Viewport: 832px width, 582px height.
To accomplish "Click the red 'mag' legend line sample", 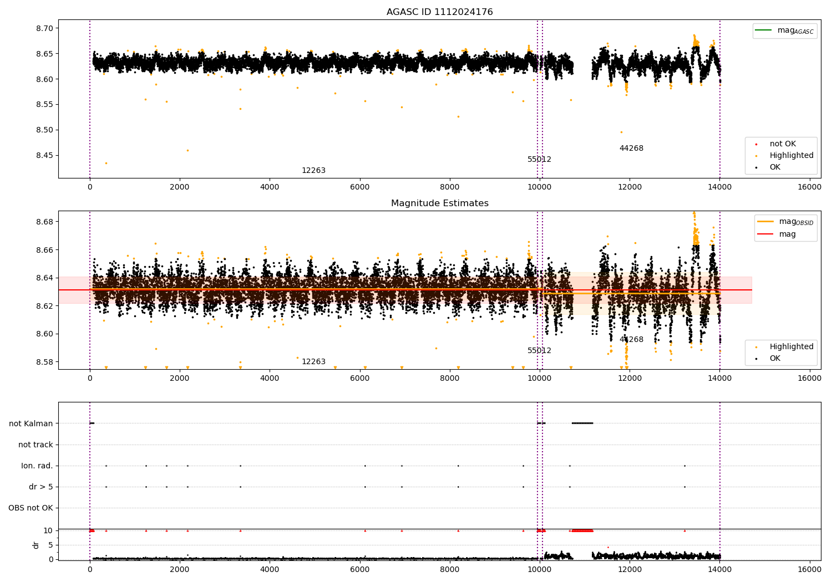I will tap(765, 234).
